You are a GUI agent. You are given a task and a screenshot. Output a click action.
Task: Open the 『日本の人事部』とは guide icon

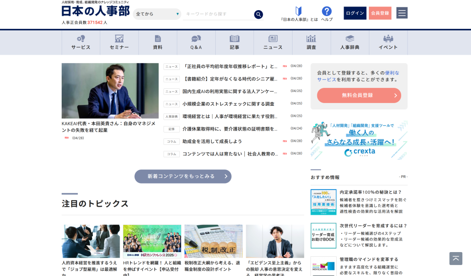298,11
